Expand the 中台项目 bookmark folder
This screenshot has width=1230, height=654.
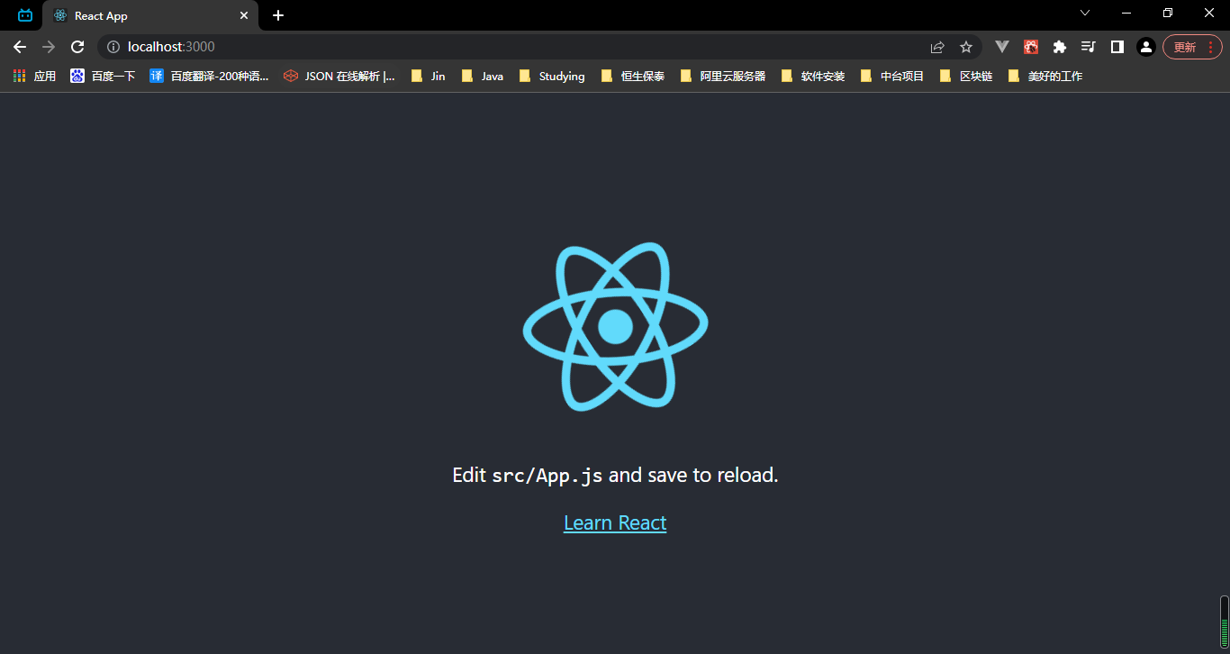point(891,77)
